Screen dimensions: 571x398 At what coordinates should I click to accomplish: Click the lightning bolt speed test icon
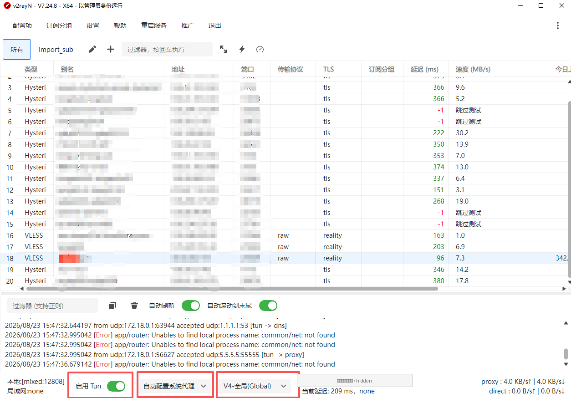click(x=242, y=49)
